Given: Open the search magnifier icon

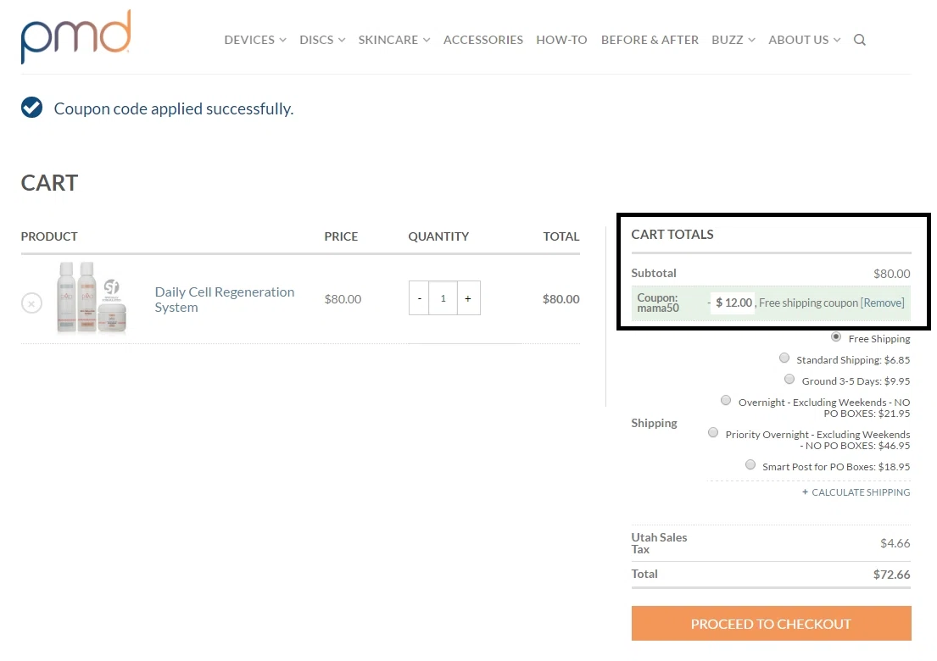Looking at the screenshot, I should tap(859, 40).
